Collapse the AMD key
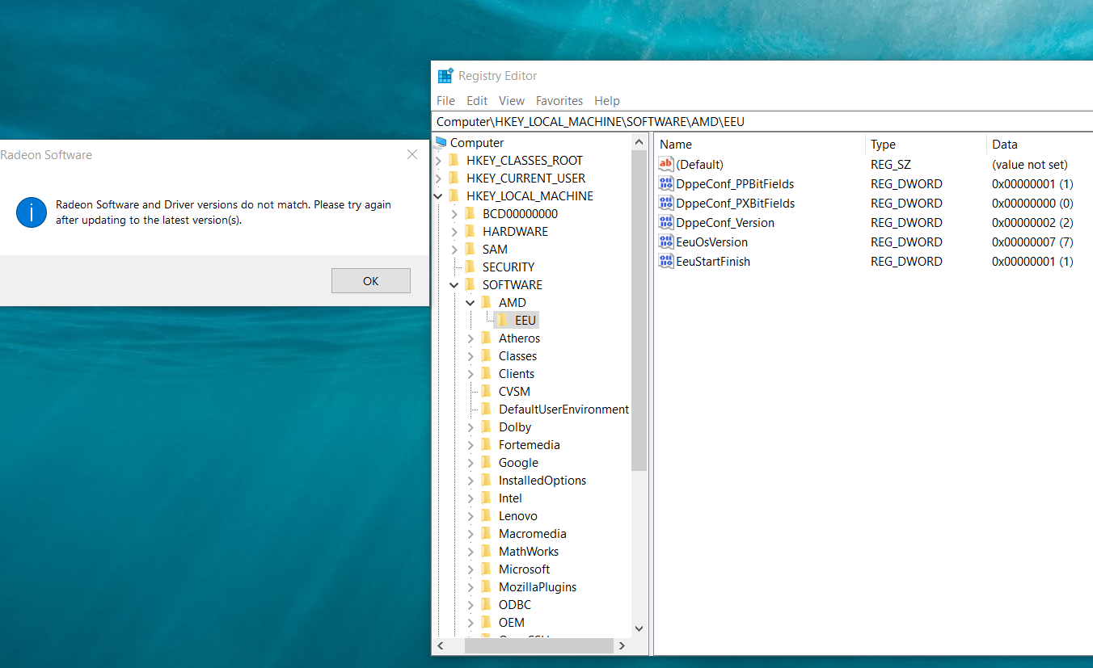The image size is (1093, 668). [x=471, y=303]
